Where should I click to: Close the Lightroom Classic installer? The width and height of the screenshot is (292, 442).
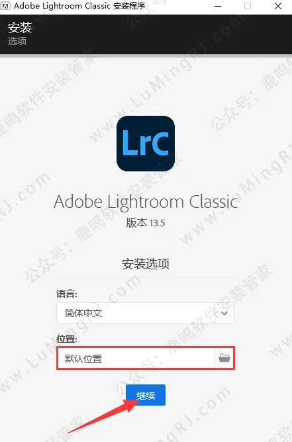tap(278, 6)
